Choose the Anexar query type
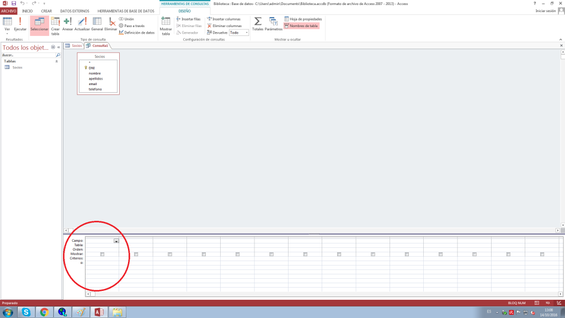The width and height of the screenshot is (565, 318). tap(68, 24)
